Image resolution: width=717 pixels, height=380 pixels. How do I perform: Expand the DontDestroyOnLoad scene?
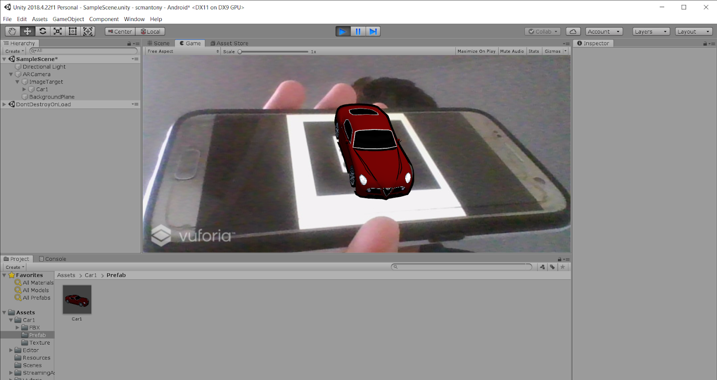(x=4, y=104)
